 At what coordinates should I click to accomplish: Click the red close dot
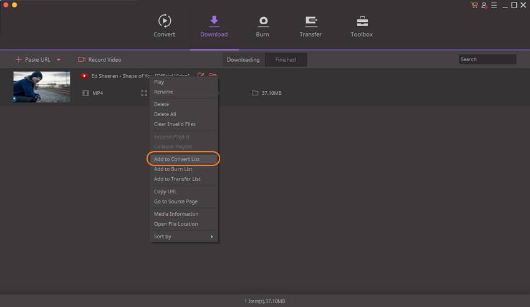pos(6,5)
